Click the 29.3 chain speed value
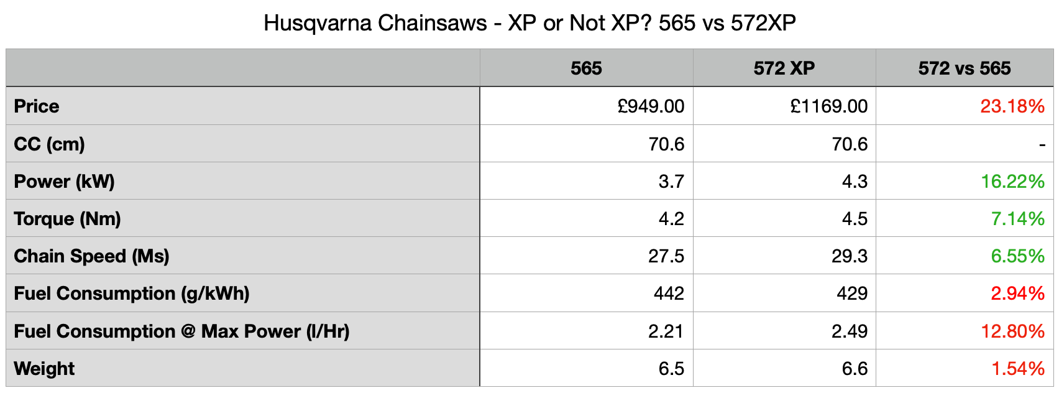1059x393 pixels. pos(849,256)
